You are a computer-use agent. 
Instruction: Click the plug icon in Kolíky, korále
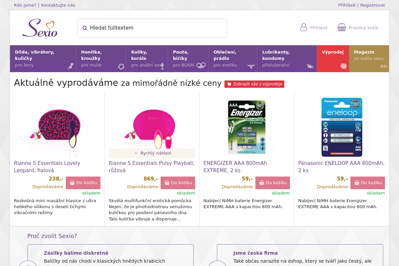(162, 66)
